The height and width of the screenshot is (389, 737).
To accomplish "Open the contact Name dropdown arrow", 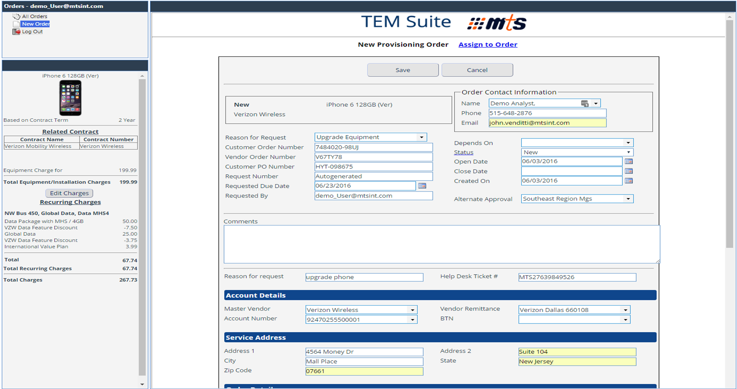I will pyautogui.click(x=596, y=104).
